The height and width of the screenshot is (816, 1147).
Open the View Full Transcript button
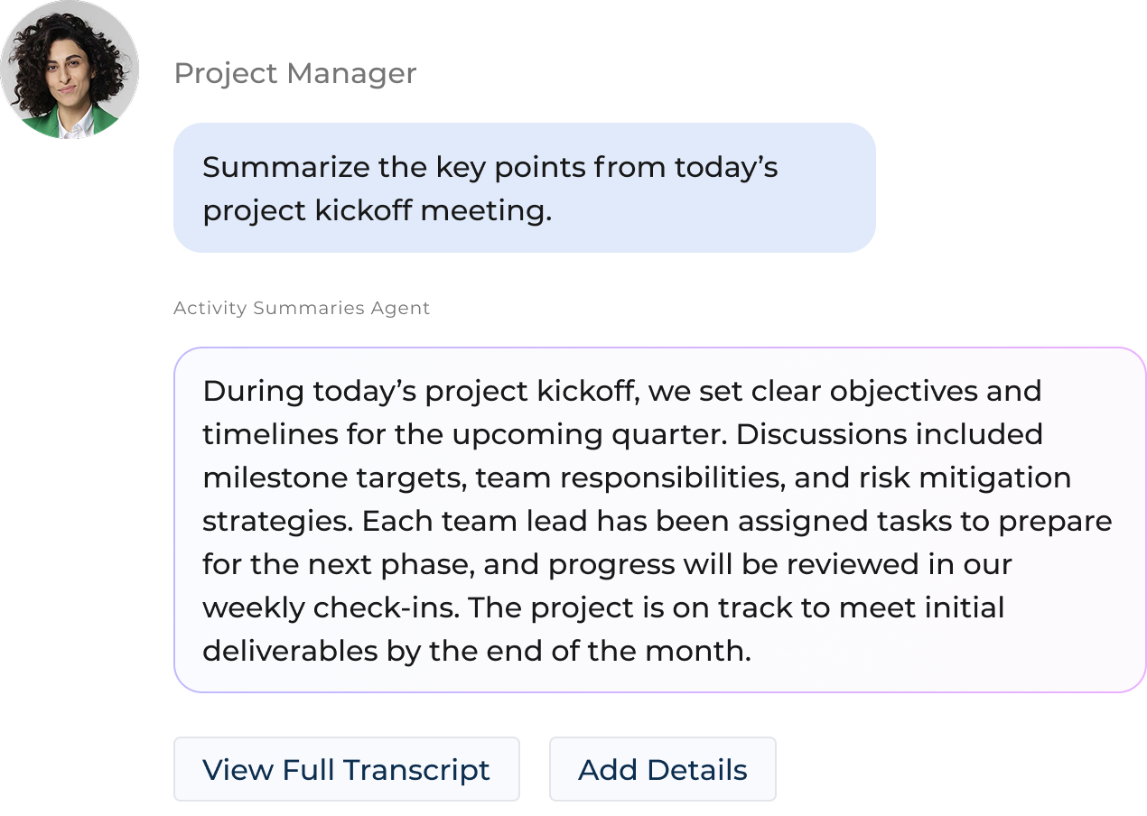pos(346,769)
